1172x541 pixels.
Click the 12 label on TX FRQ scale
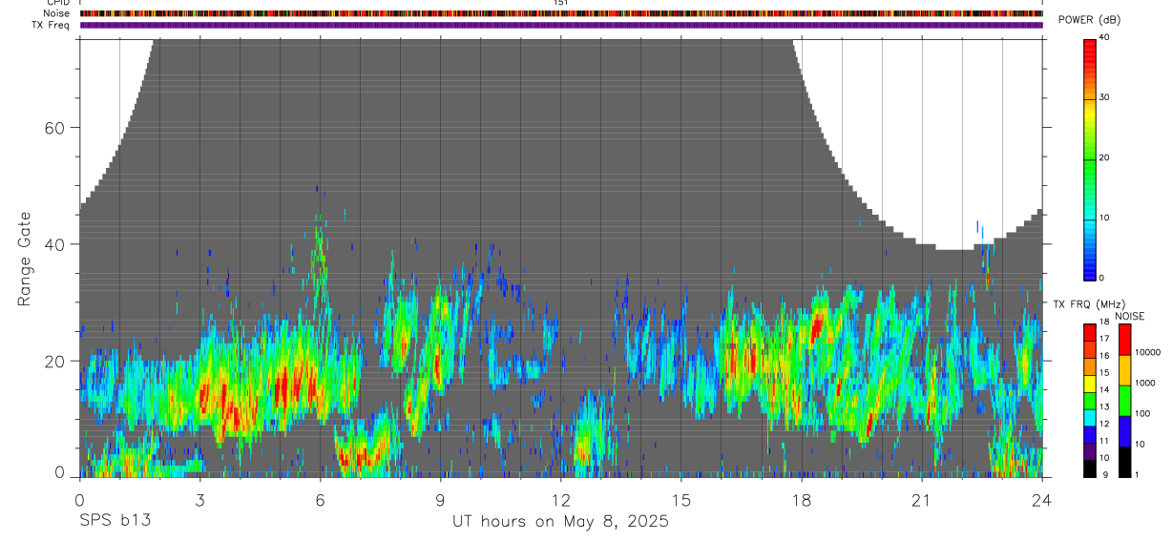1104,424
